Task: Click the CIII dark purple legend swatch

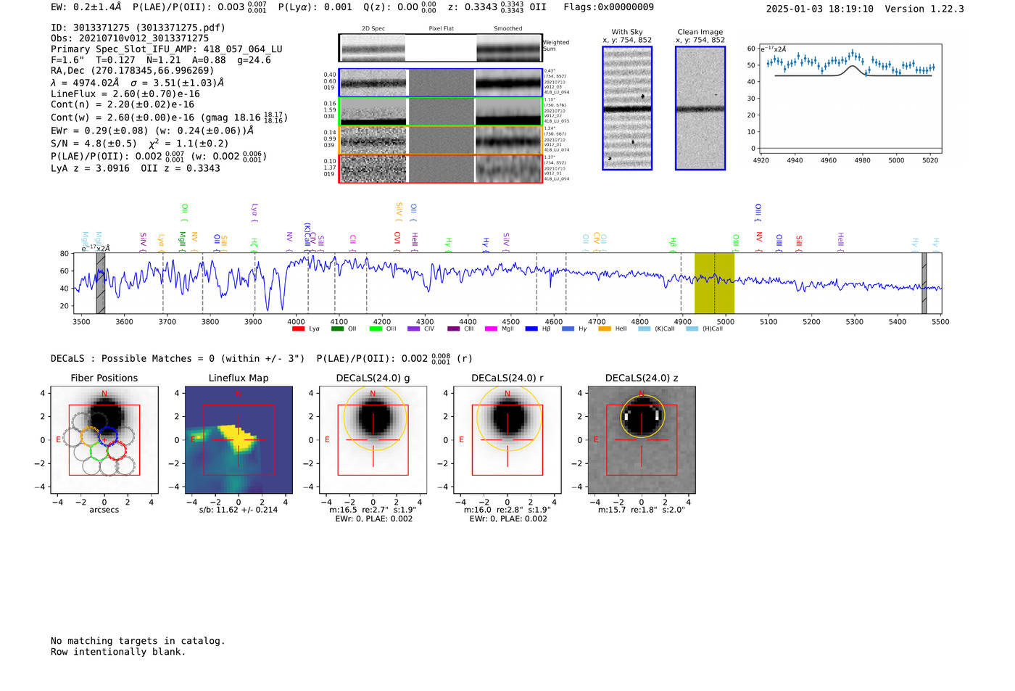Action: (454, 329)
